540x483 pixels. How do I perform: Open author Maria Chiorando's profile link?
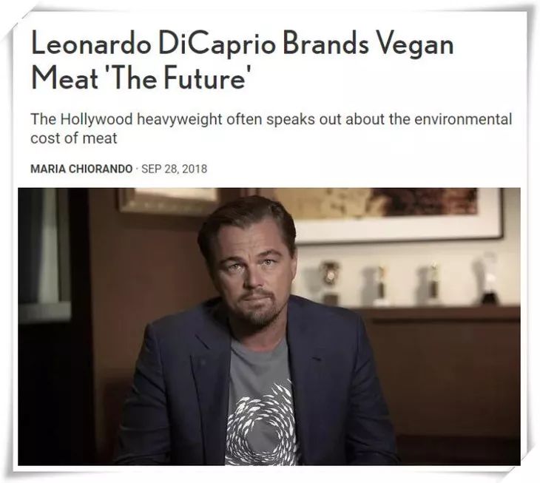pos(81,169)
